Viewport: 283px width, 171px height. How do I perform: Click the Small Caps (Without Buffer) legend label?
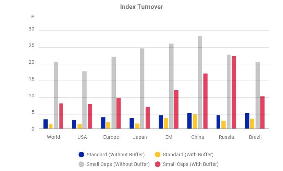coord(118,164)
